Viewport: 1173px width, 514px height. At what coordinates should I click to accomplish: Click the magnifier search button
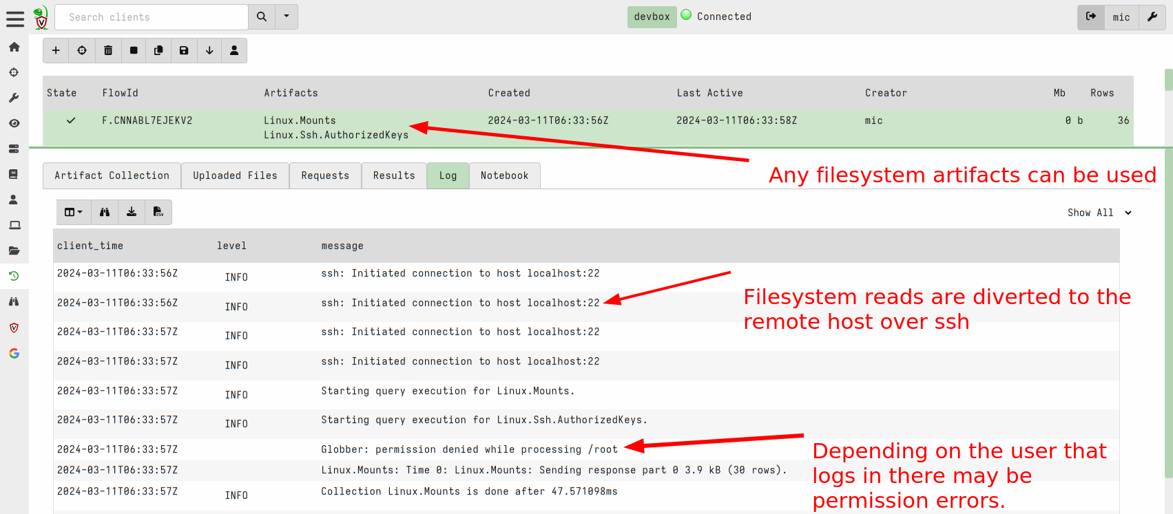click(x=262, y=17)
